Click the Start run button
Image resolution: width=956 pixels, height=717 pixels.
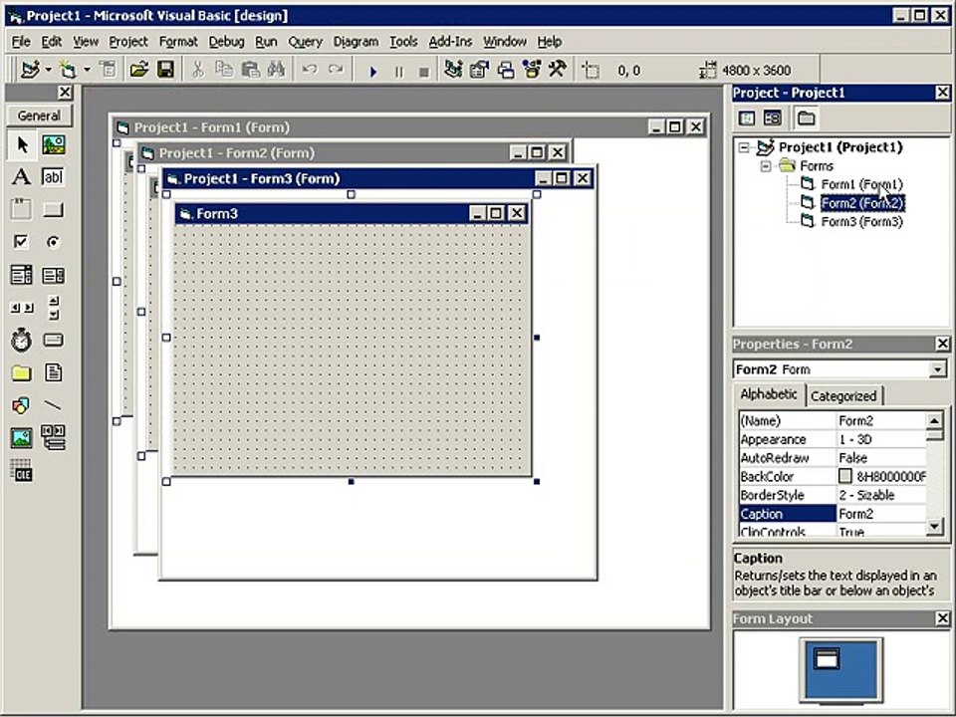tap(373, 72)
